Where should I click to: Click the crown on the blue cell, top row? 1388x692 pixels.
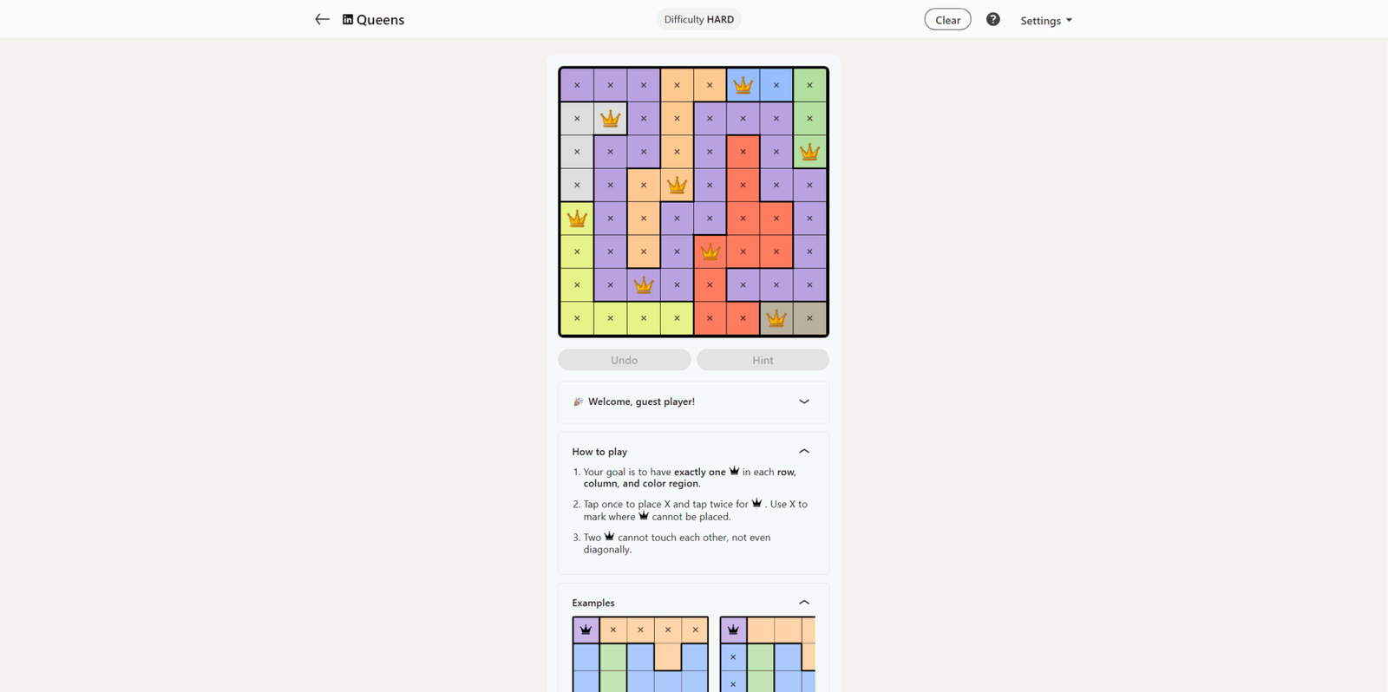coord(743,84)
